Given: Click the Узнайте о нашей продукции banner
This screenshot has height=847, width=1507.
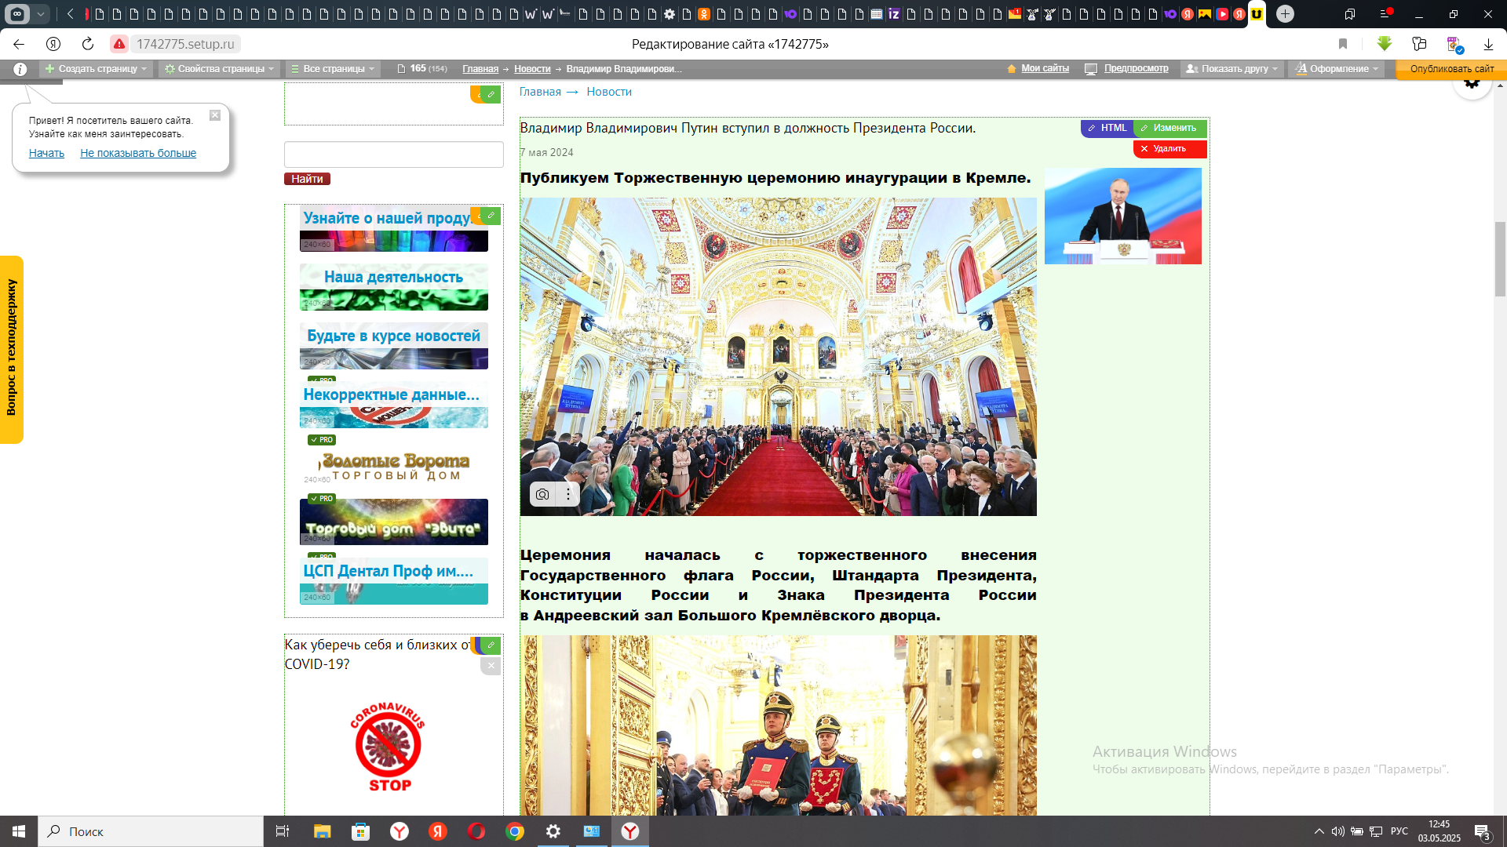Looking at the screenshot, I should pos(394,228).
